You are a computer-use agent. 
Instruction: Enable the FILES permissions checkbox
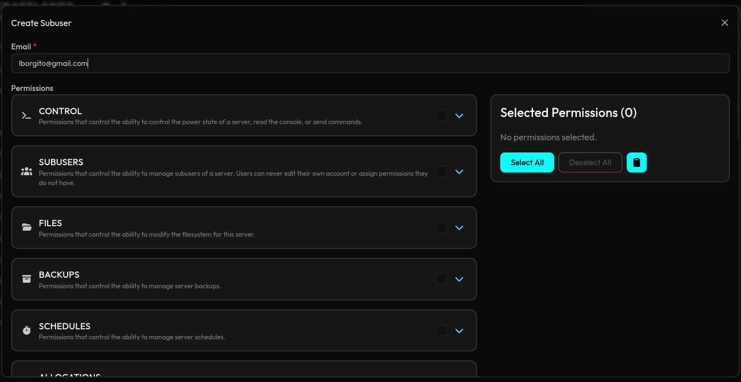click(441, 227)
